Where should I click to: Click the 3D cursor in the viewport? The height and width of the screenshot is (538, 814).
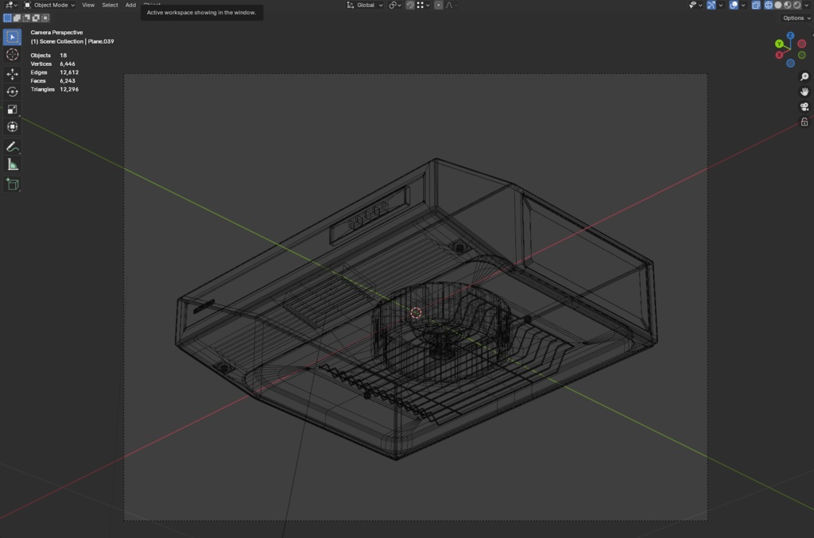416,313
